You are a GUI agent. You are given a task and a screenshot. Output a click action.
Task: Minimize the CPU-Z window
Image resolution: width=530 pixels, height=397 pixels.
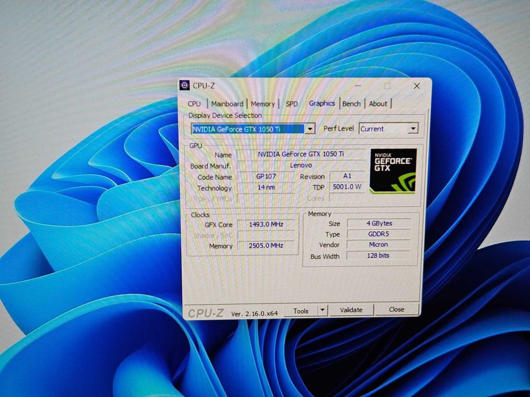point(358,86)
